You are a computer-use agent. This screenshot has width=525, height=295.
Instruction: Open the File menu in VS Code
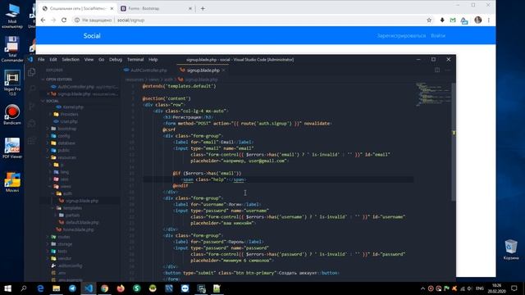tap(41, 60)
